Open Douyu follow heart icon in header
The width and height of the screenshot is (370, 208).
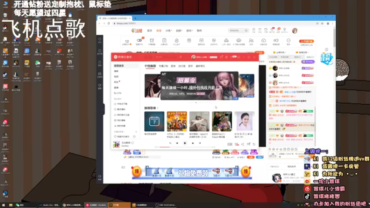pyautogui.click(x=260, y=30)
